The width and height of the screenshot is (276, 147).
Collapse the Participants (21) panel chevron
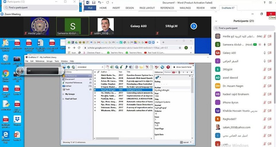[216, 21]
